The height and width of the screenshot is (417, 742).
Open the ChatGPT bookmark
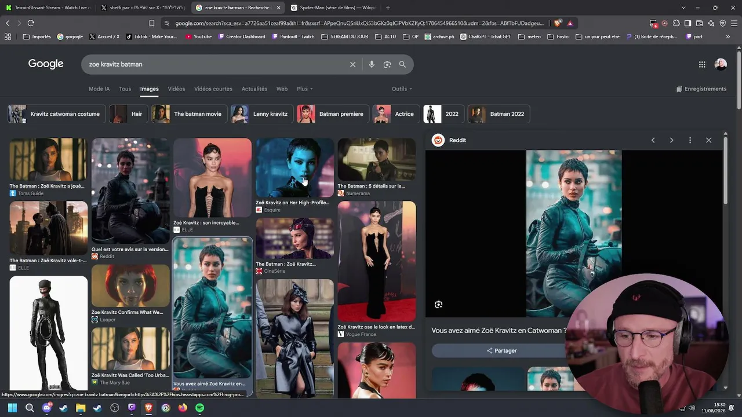(486, 36)
